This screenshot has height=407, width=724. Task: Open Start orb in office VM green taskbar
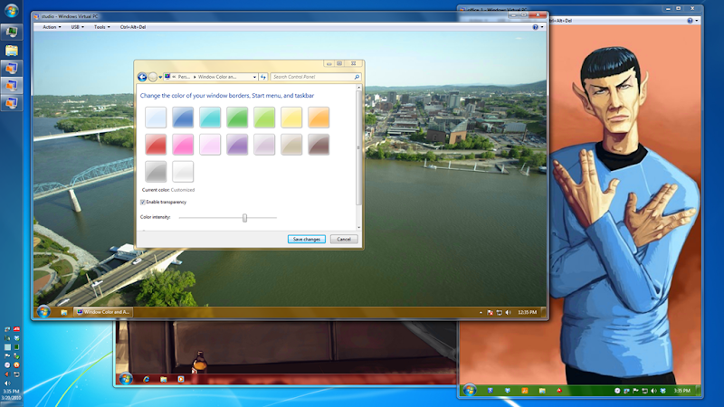470,391
